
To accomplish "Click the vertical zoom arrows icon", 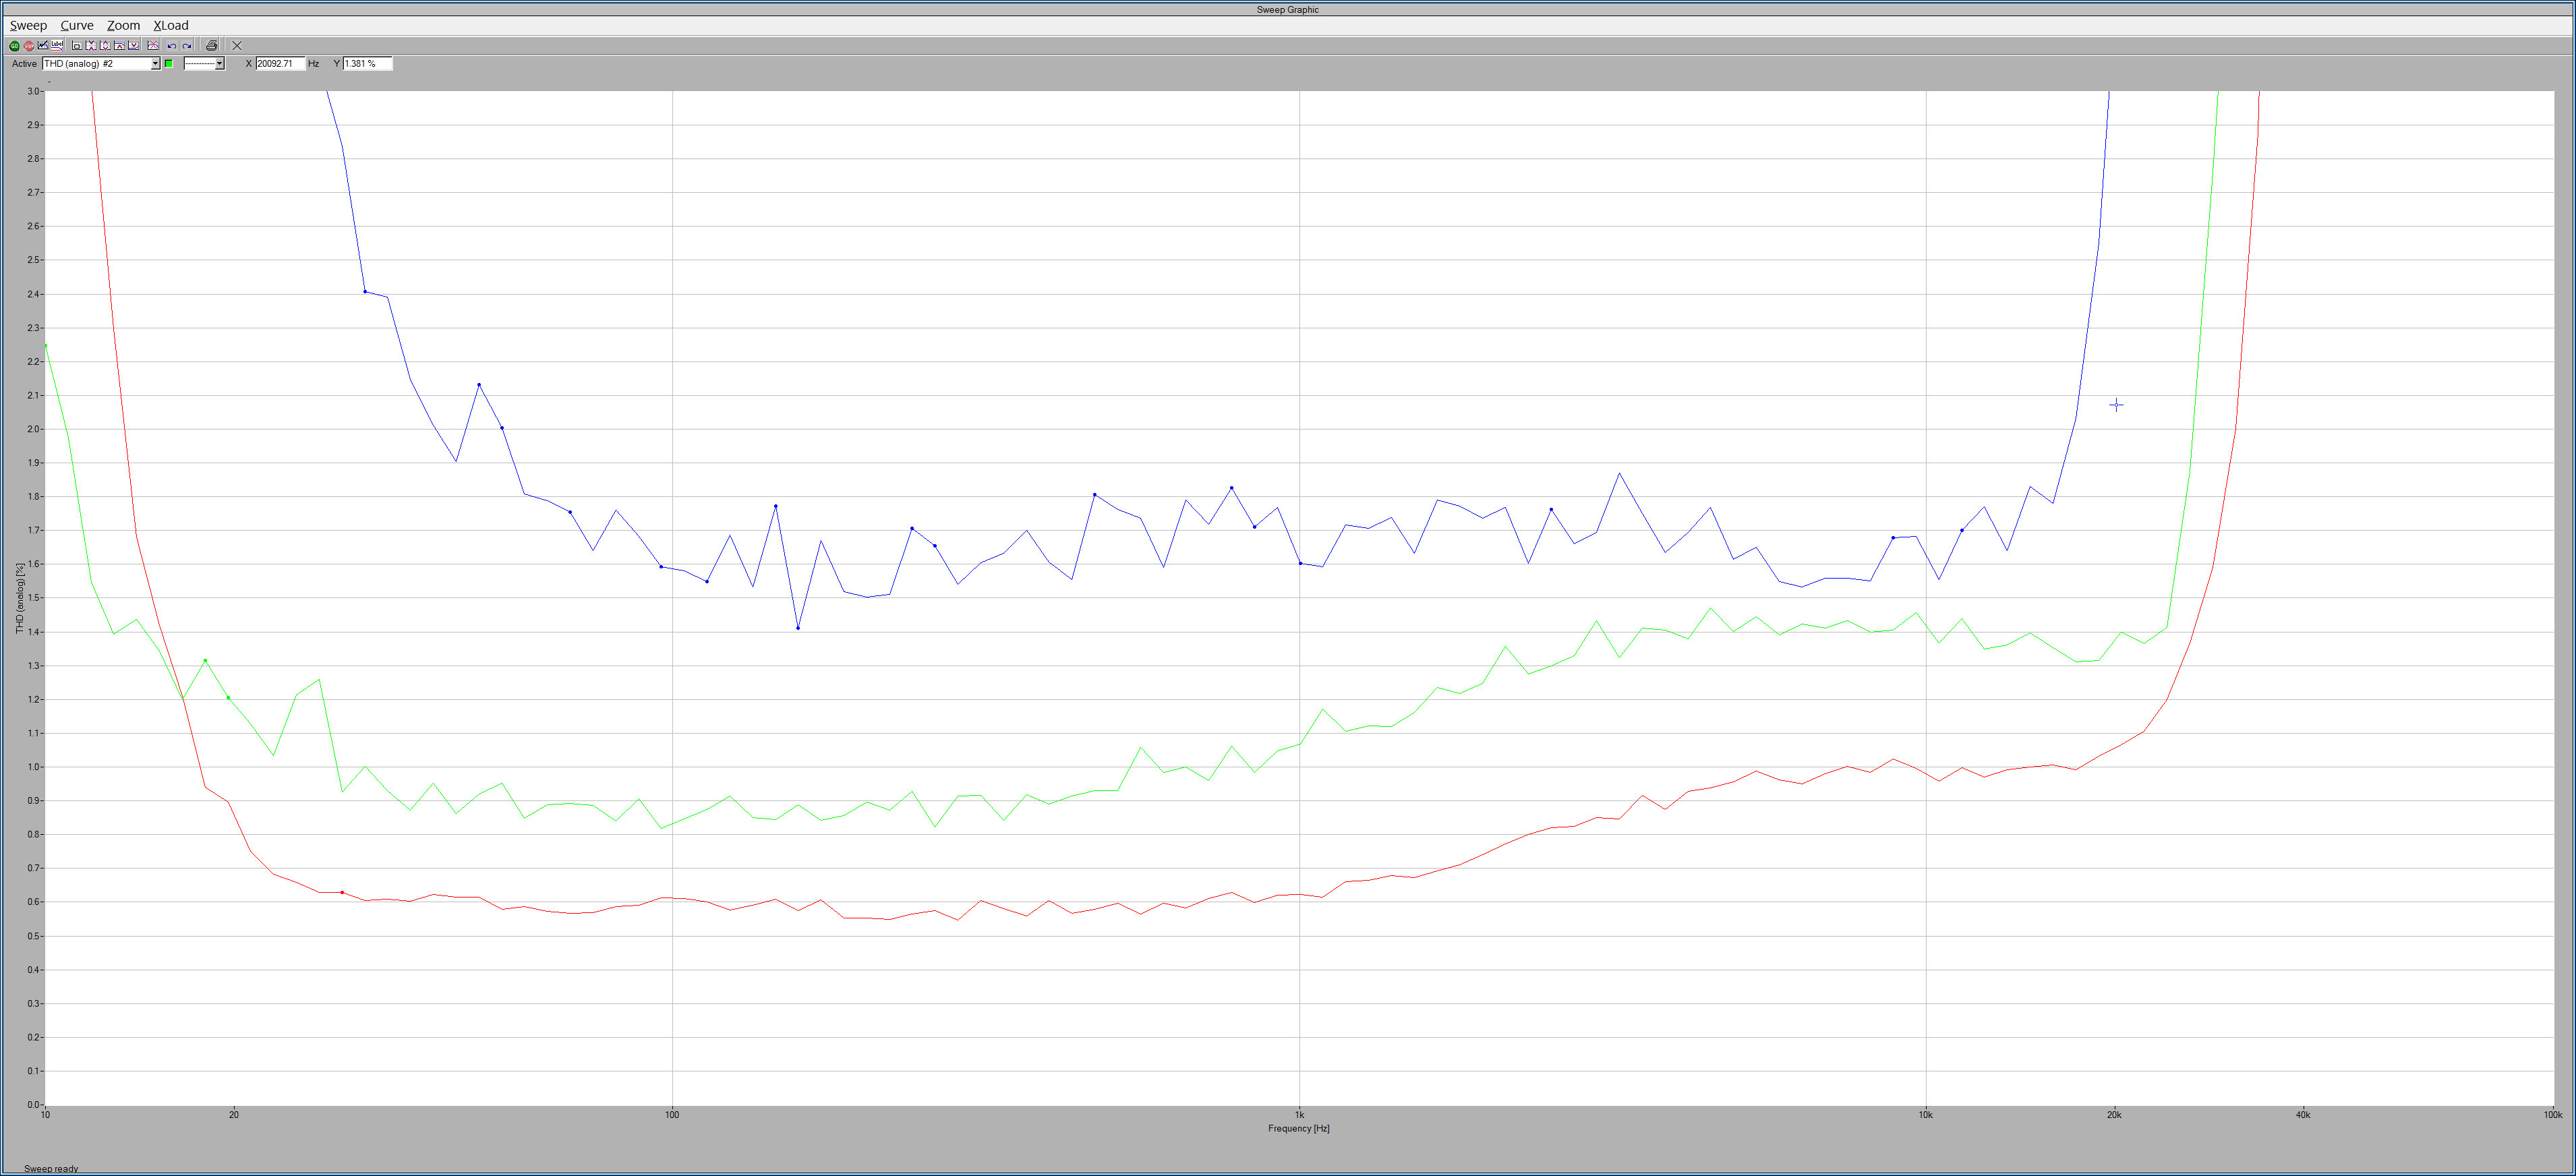I will 105,46.
